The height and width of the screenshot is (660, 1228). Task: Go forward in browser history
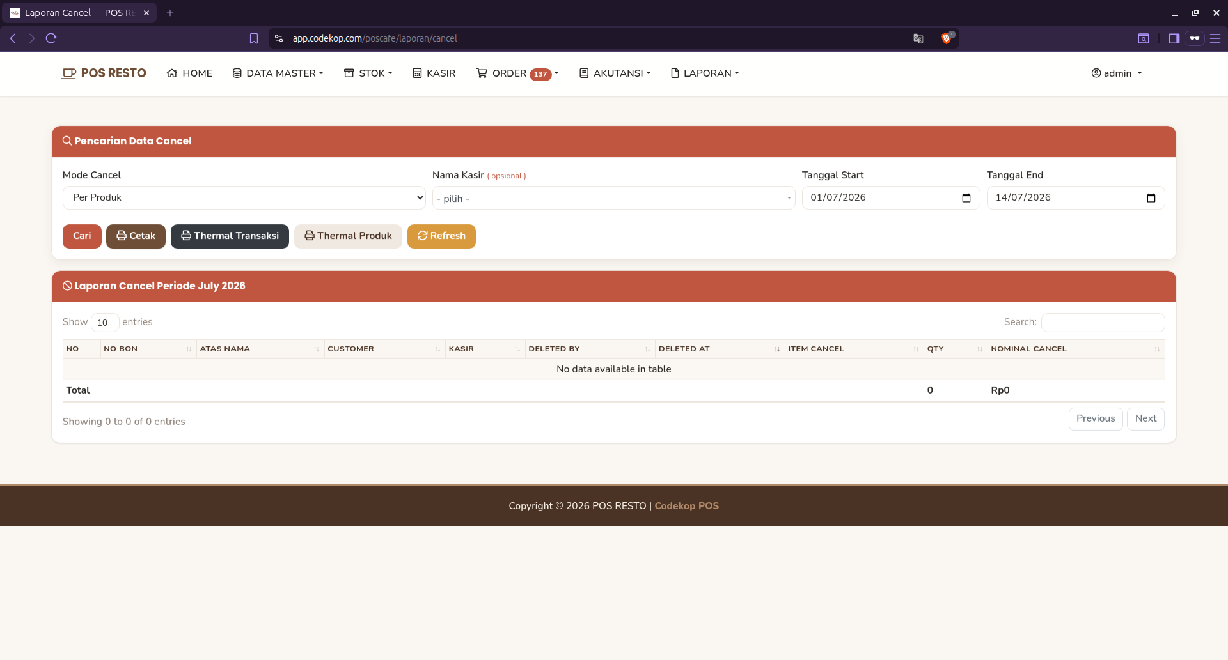(x=31, y=38)
